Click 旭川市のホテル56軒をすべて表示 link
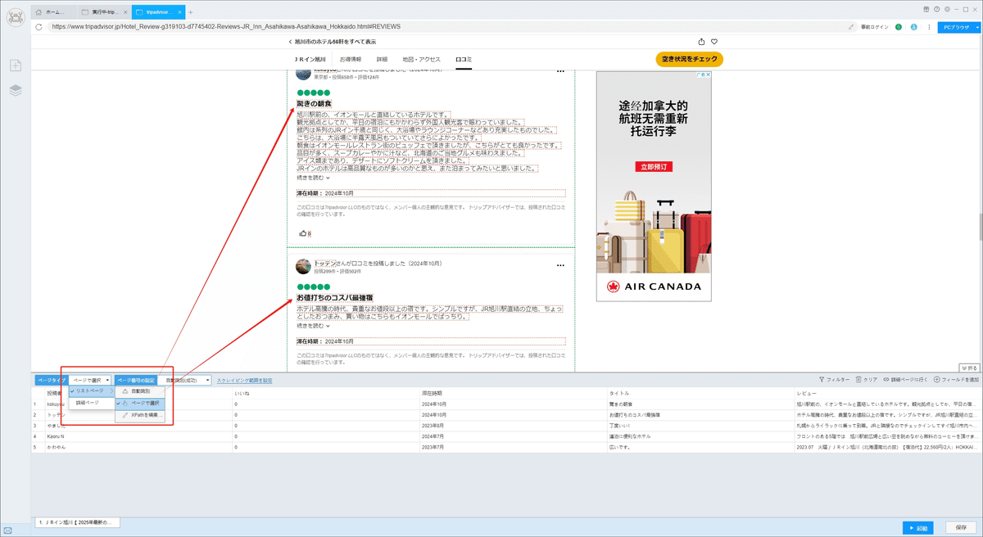Viewport: 983px width, 537px height. click(333, 42)
